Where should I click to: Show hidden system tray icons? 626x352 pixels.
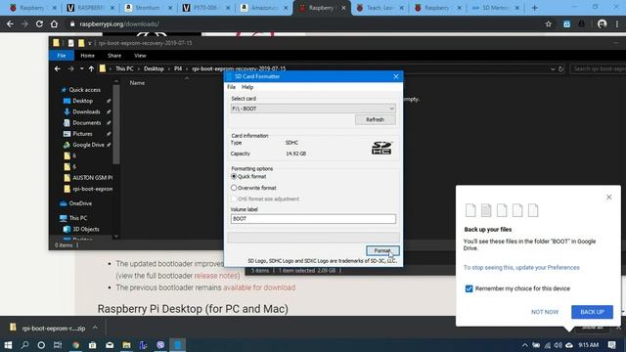(x=524, y=345)
